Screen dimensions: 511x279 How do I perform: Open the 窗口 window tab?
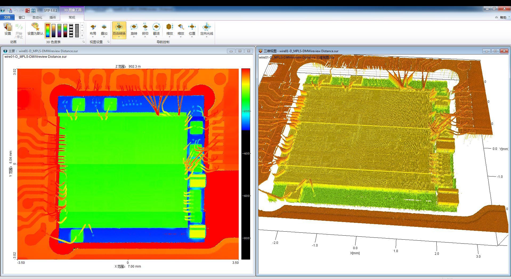pos(22,17)
